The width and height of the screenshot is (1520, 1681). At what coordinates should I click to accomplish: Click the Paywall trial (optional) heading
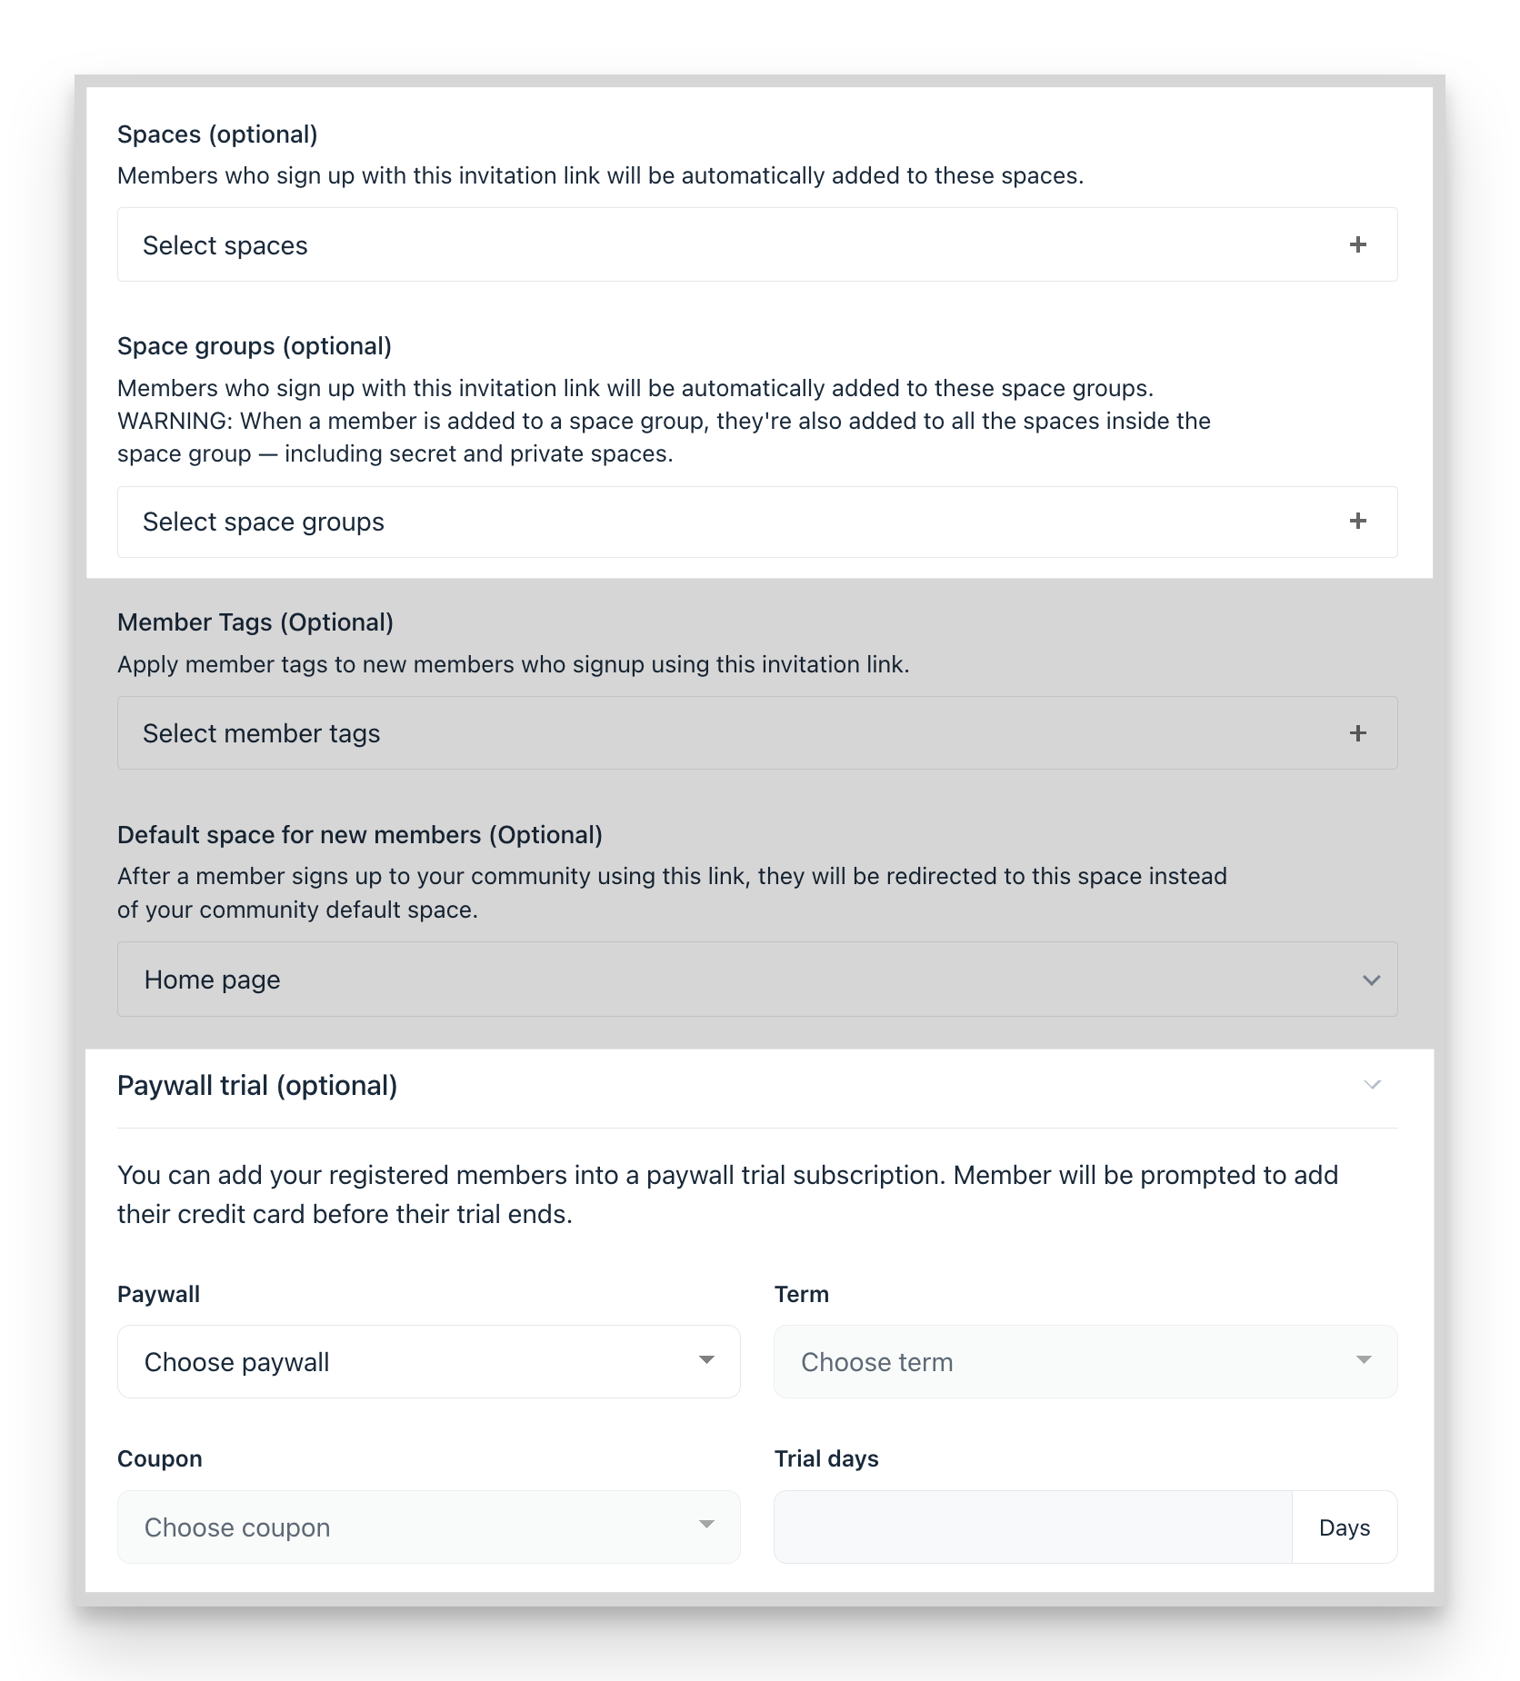(257, 1085)
